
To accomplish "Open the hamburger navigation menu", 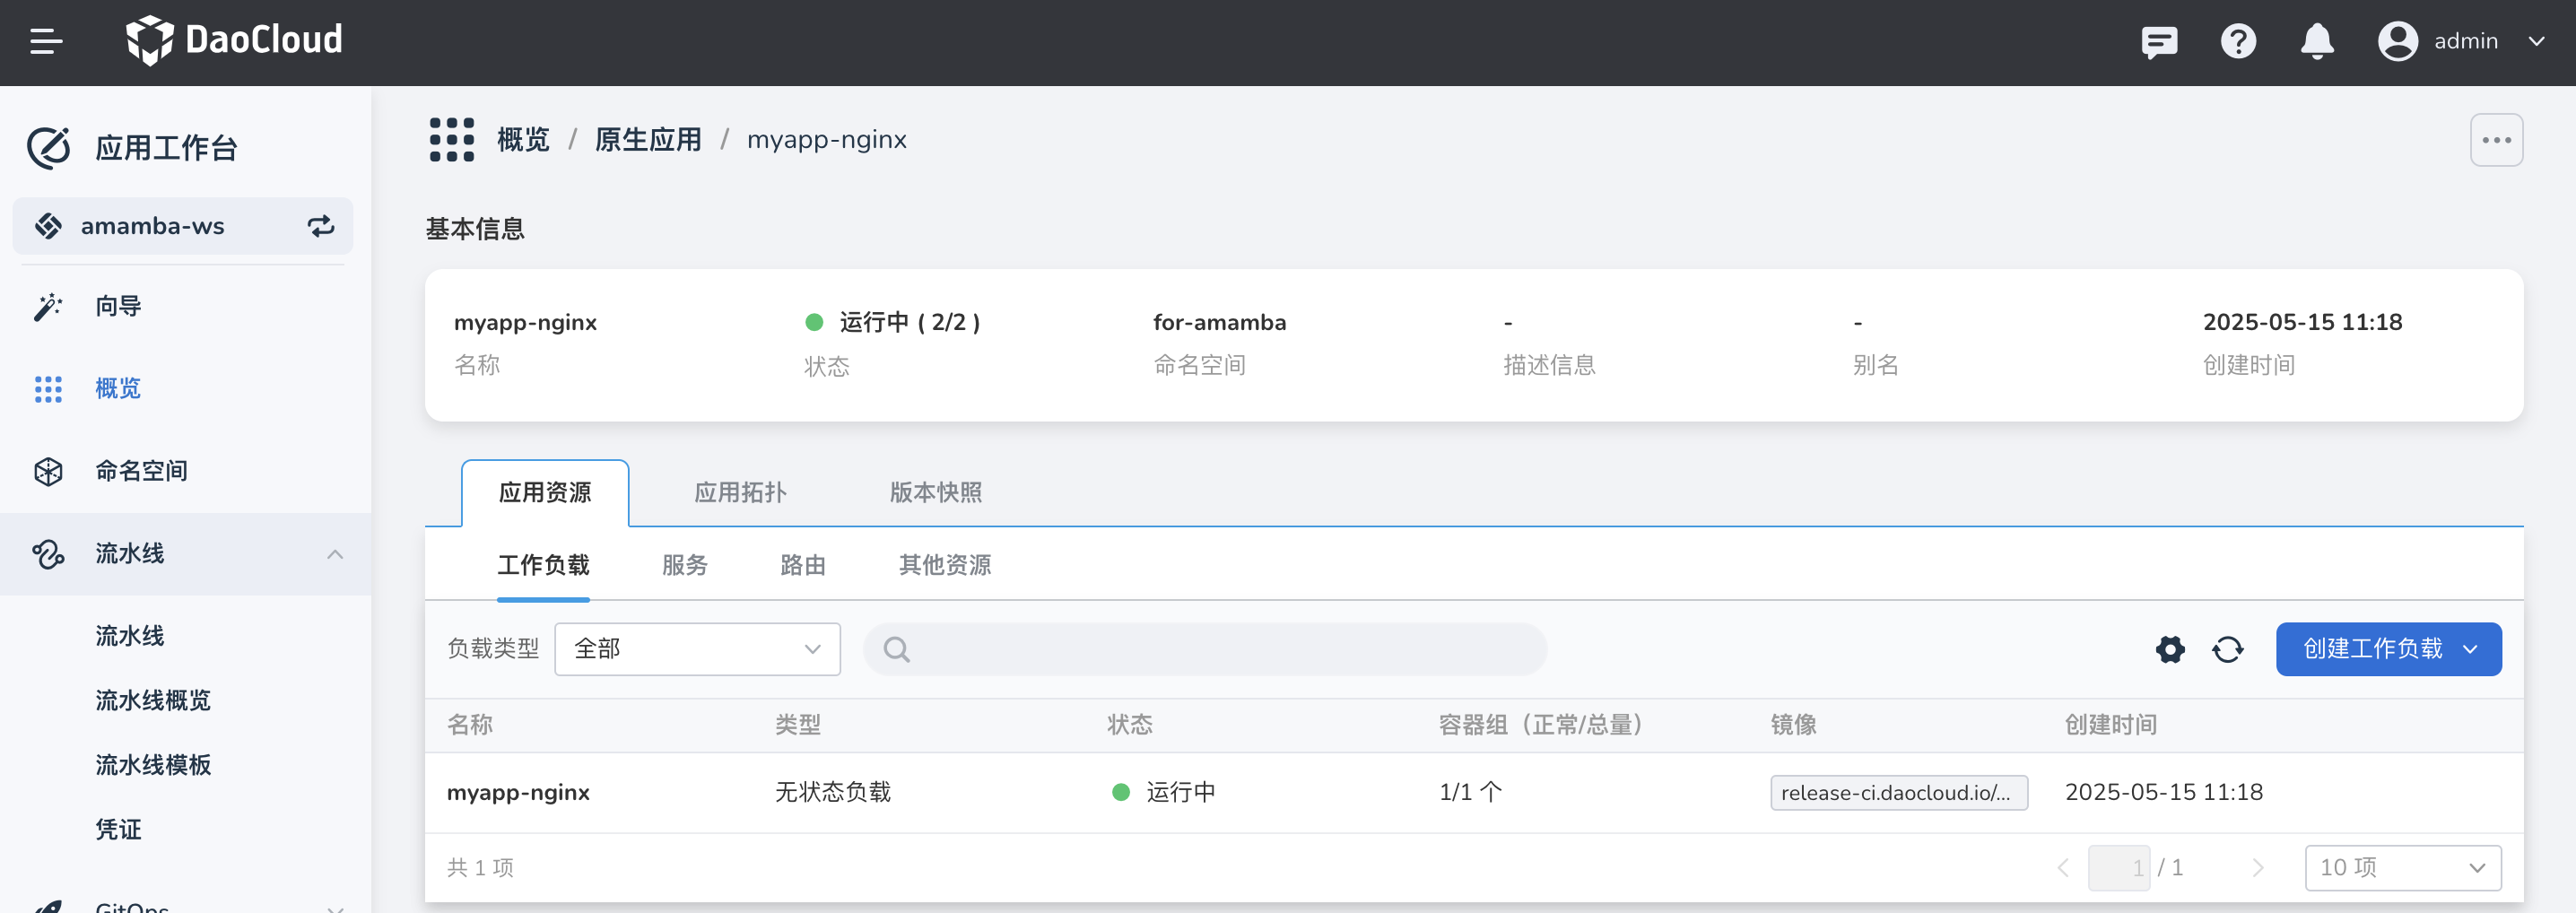I will [x=46, y=41].
